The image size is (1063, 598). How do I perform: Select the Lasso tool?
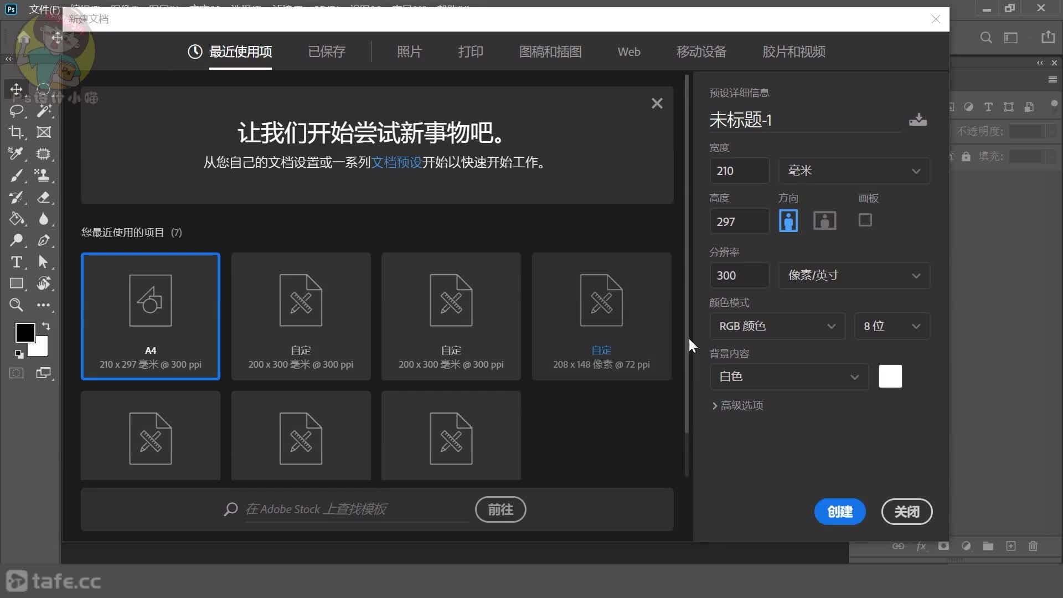(x=16, y=111)
